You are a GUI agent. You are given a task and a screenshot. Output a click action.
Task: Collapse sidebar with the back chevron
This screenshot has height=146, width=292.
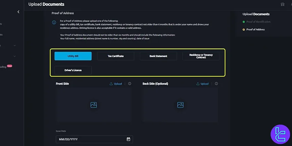click(x=18, y=12)
